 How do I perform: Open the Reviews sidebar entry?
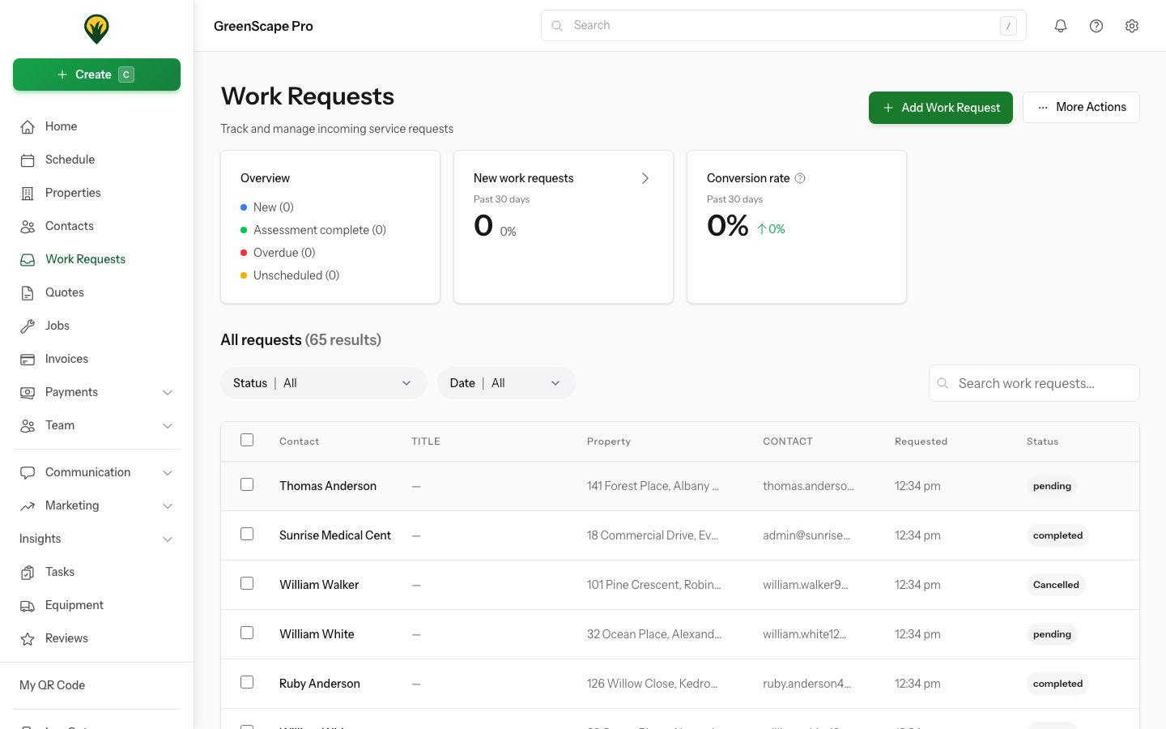[67, 637]
